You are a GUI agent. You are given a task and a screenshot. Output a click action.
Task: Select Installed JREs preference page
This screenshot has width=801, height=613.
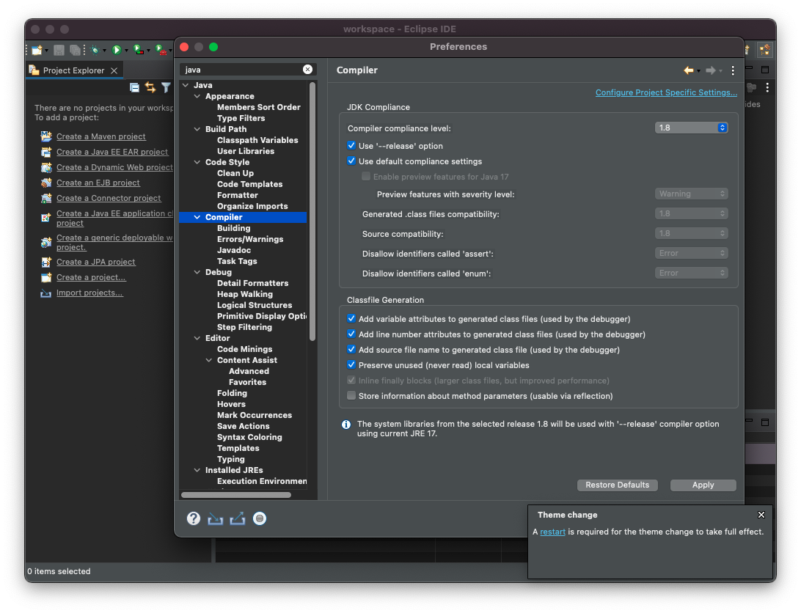(234, 470)
